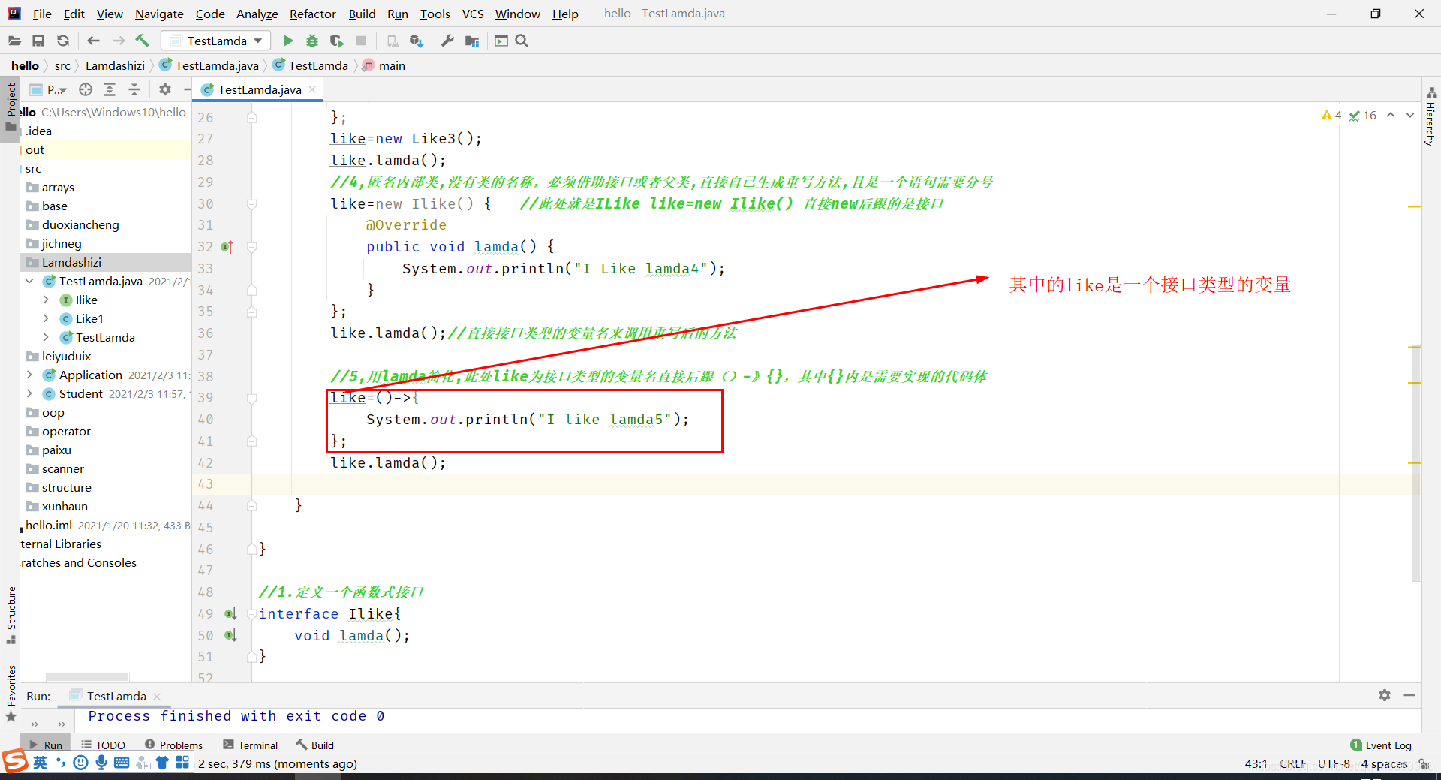Open Settings via the wrench icon
Viewport: 1441px width, 780px height.
tap(447, 41)
